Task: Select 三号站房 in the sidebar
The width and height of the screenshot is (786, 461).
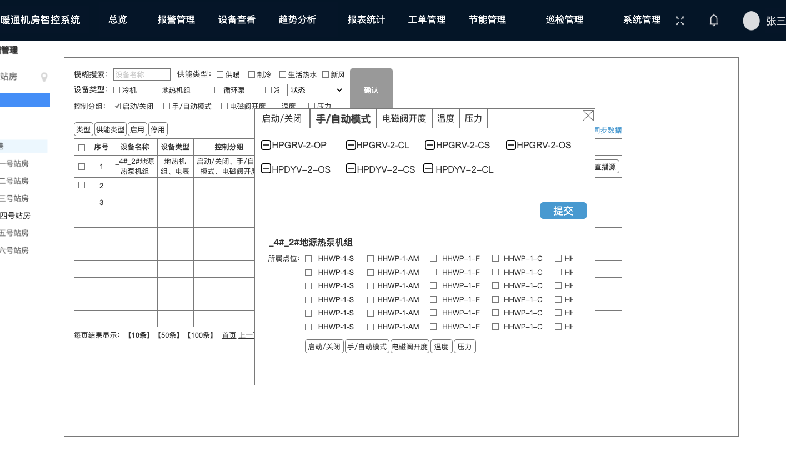Action: (14, 198)
